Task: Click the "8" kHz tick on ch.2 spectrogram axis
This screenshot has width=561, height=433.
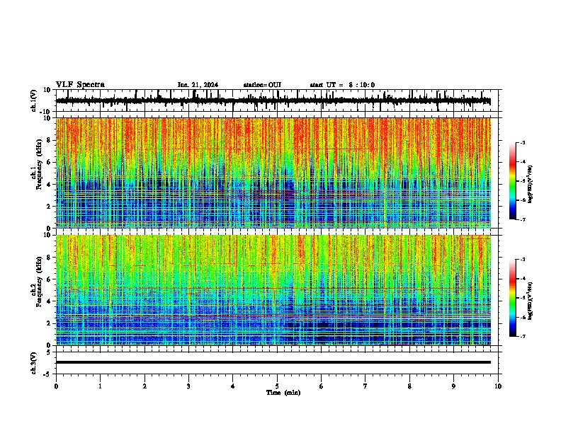Action: (50, 258)
